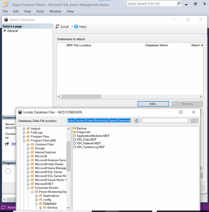Open the Help menu in menu bar
This screenshot has height=212, width=209.
click(x=70, y=11)
